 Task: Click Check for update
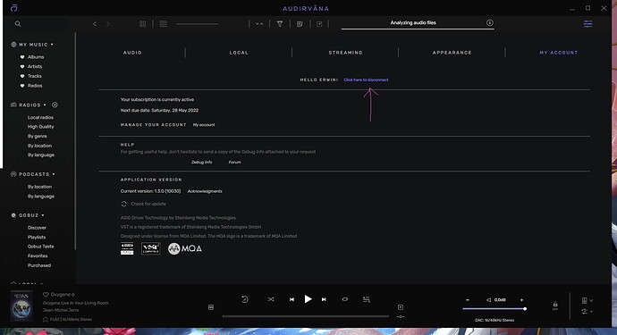coord(148,204)
